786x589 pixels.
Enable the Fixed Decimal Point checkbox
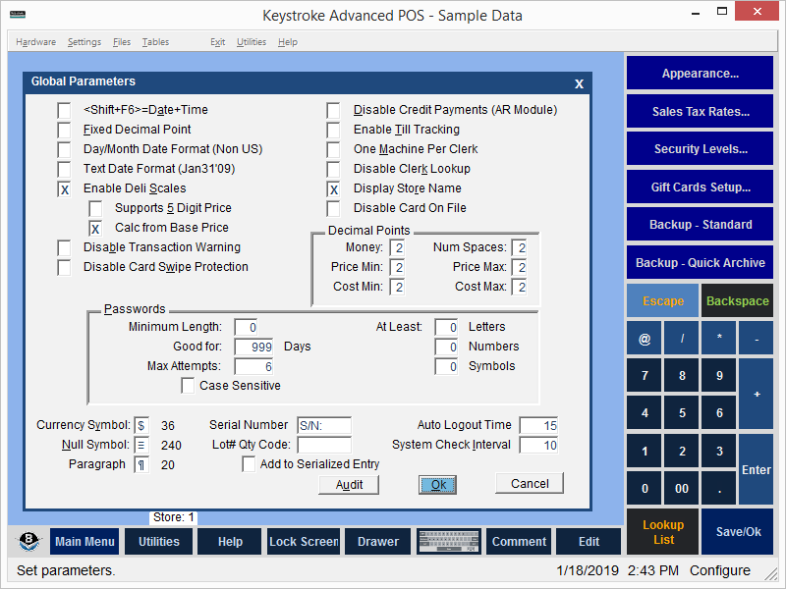click(65, 130)
